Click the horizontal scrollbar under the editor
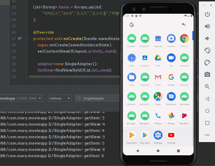215x166 pixels. 74,76
